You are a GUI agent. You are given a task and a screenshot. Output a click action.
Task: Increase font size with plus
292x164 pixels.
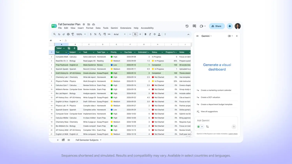click(140, 34)
